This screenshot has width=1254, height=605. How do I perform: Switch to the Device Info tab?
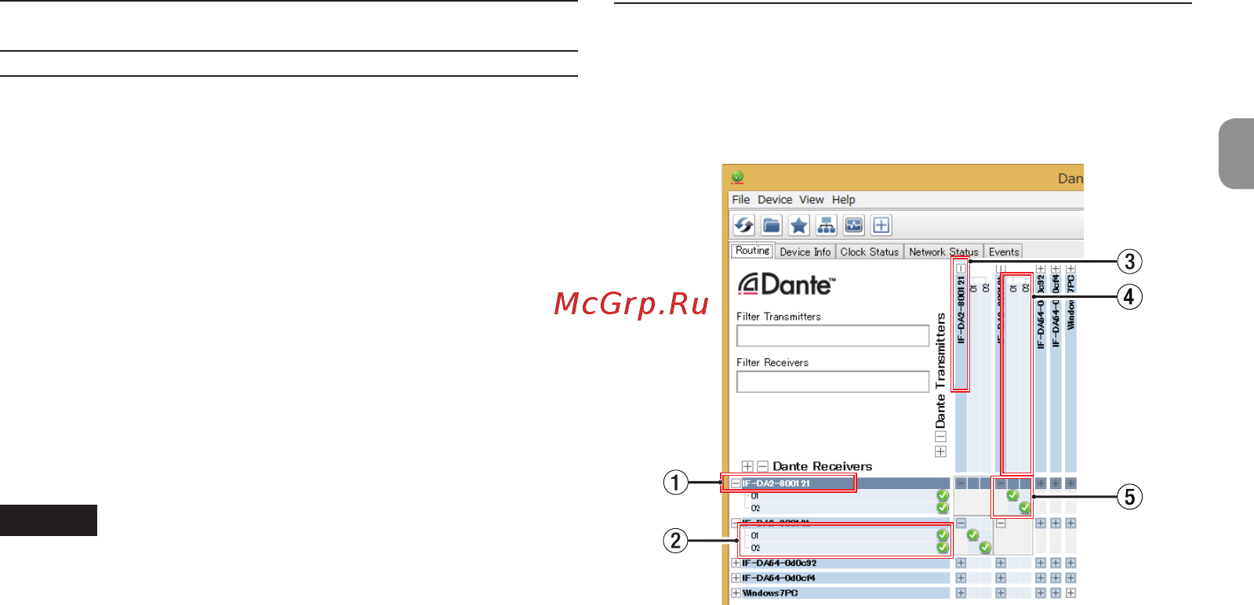pyautogui.click(x=805, y=252)
